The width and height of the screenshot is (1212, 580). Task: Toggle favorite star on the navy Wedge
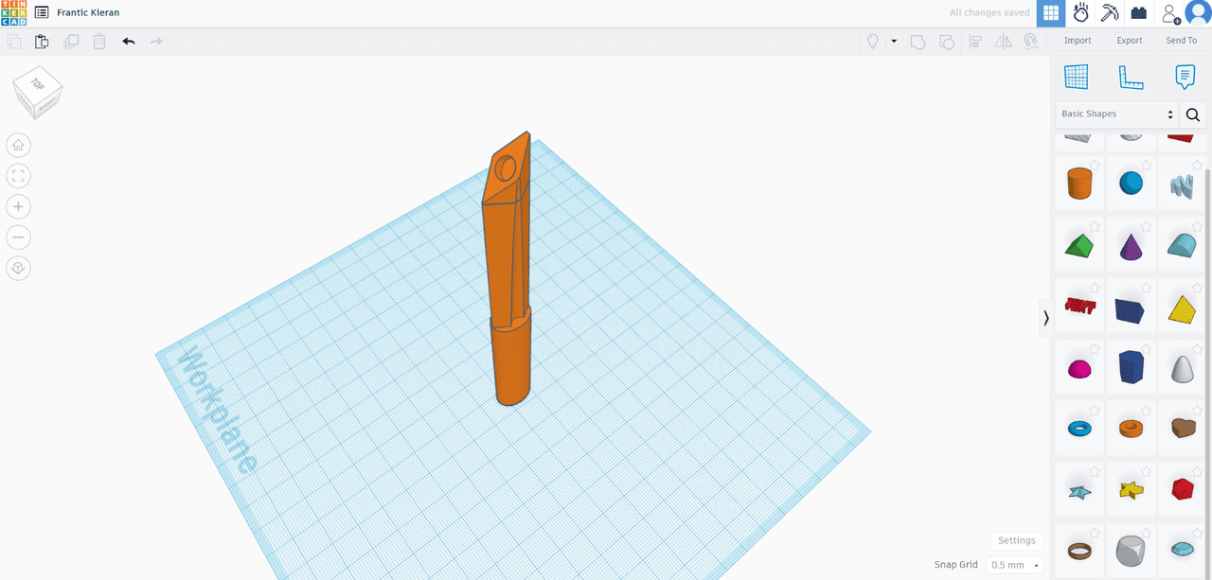[1146, 288]
